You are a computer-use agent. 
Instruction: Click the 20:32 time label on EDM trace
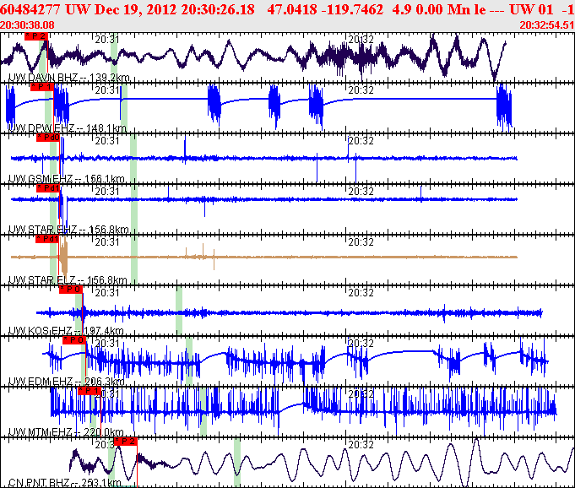tap(361, 343)
